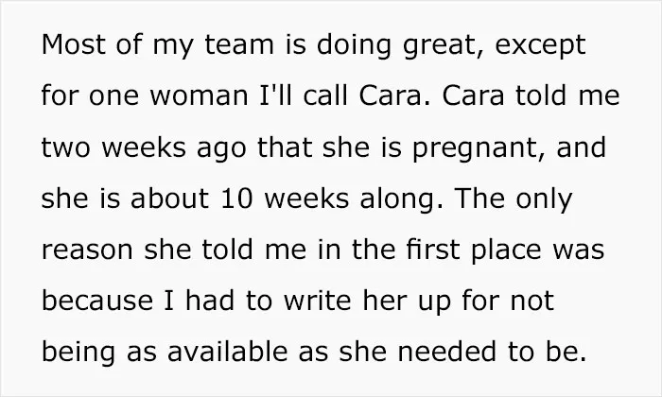The image size is (662, 397).
Task: Click 'Cara.' followed by a period
Action: pos(395,95)
